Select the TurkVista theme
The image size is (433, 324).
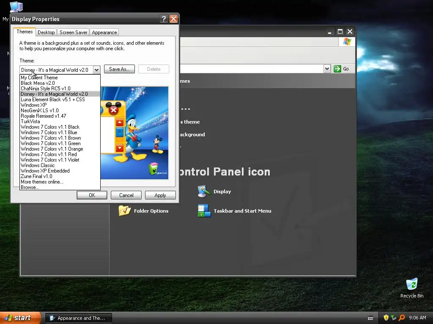(60, 121)
